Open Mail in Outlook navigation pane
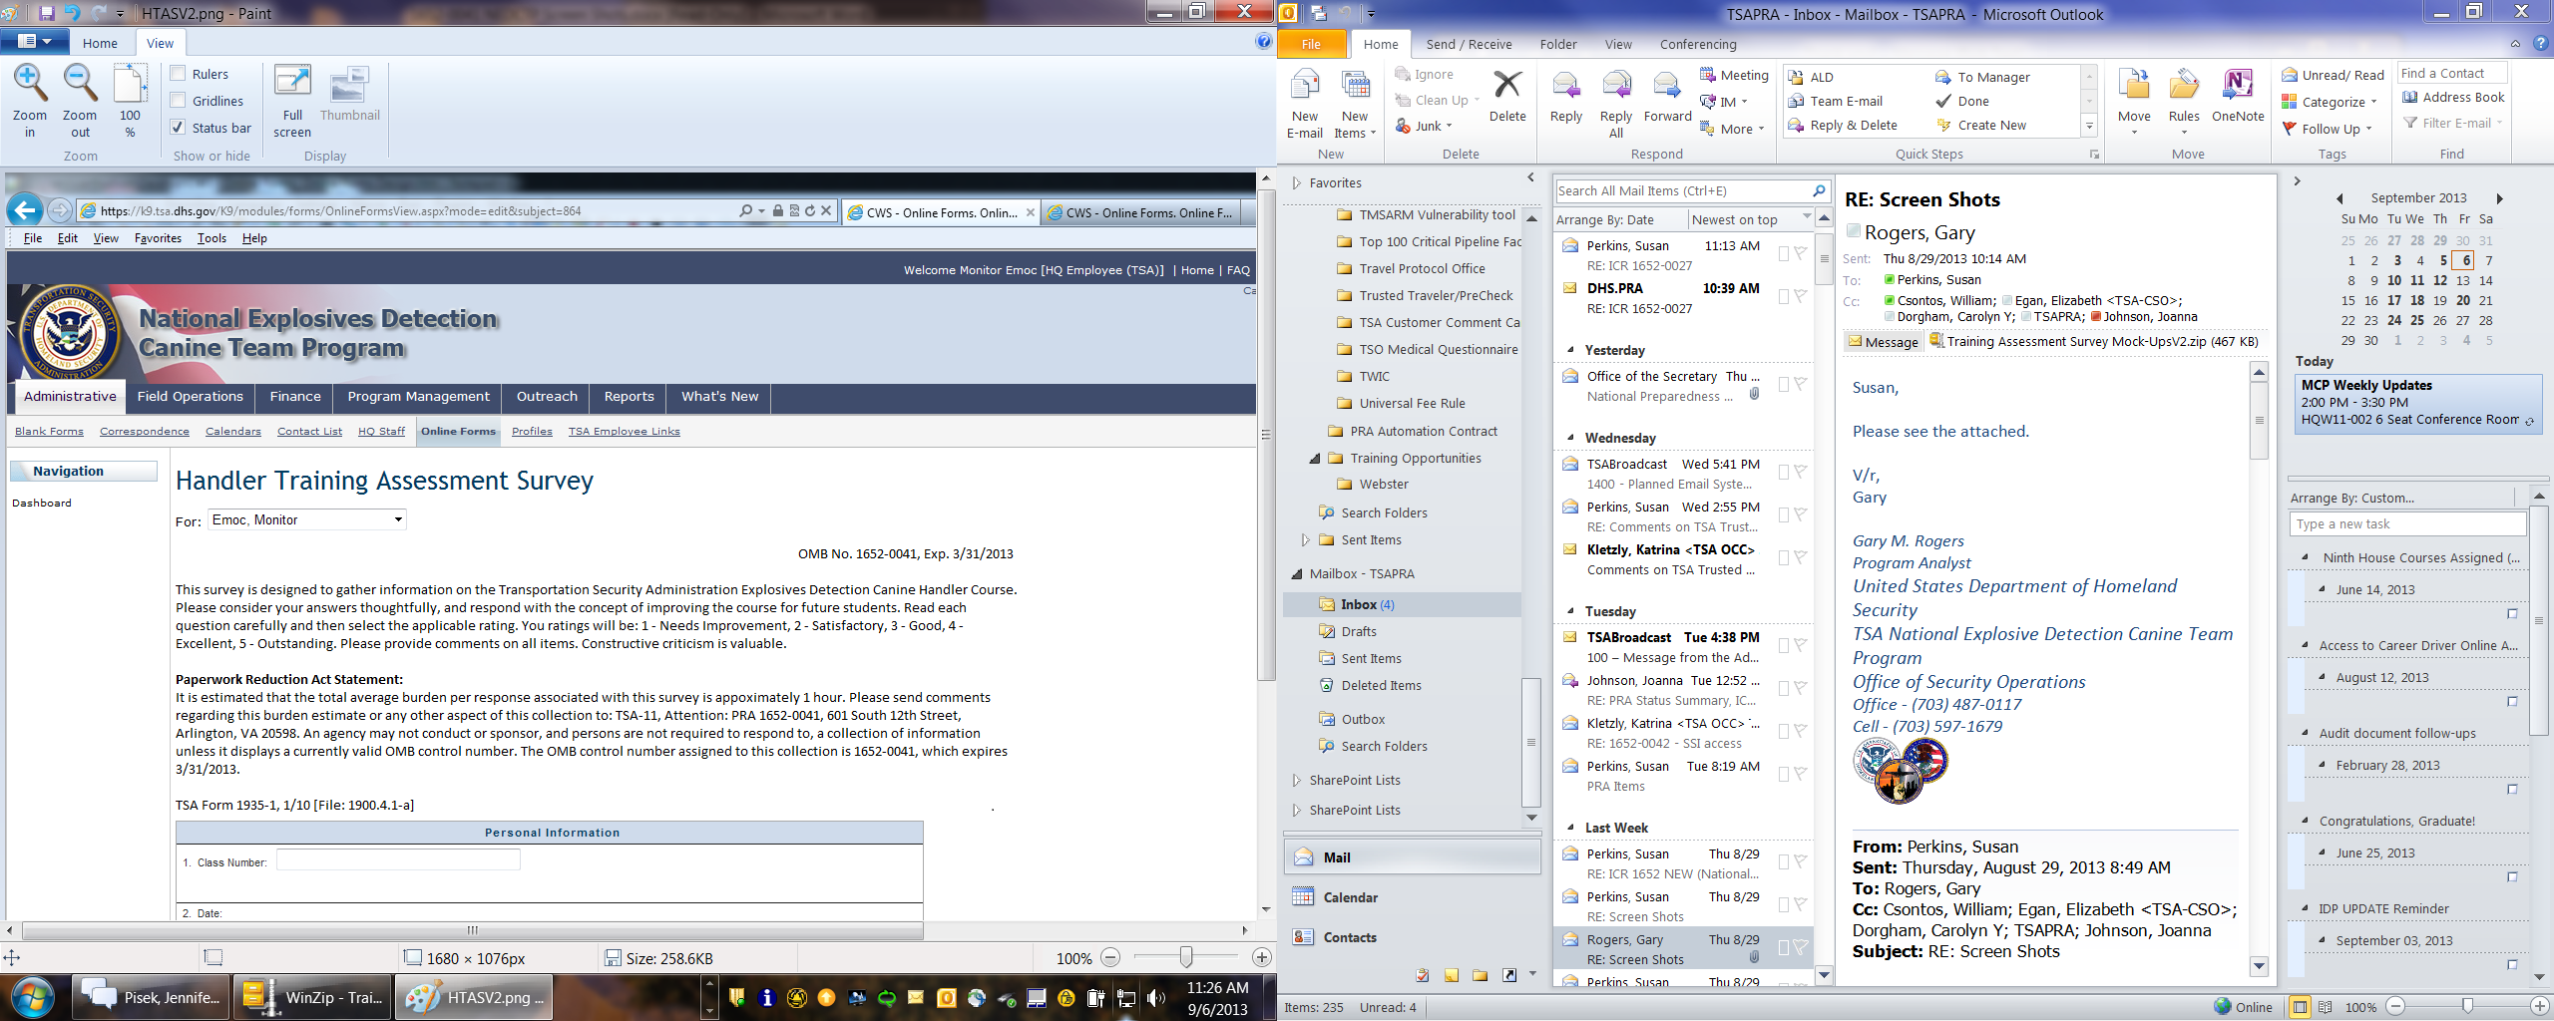 [1412, 857]
